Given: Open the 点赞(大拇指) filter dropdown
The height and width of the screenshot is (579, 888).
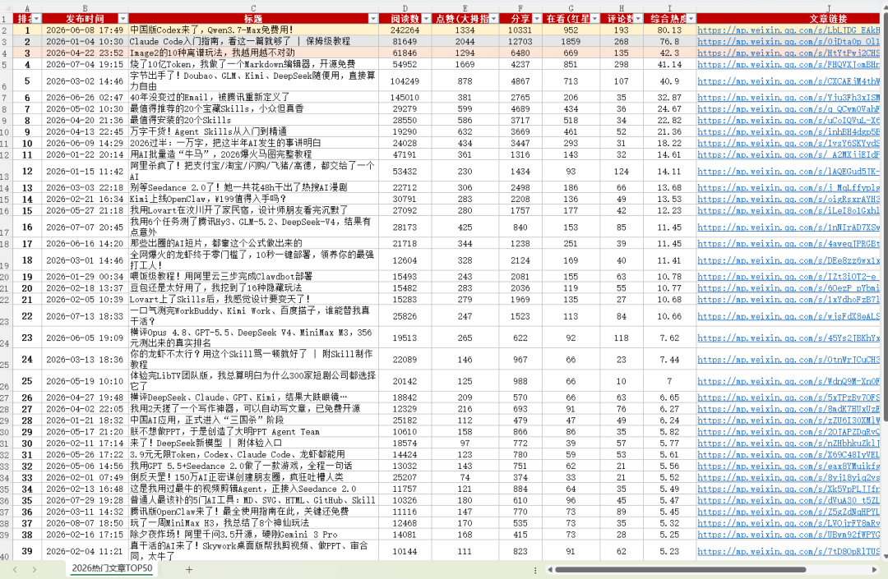Looking at the screenshot, I should point(494,19).
